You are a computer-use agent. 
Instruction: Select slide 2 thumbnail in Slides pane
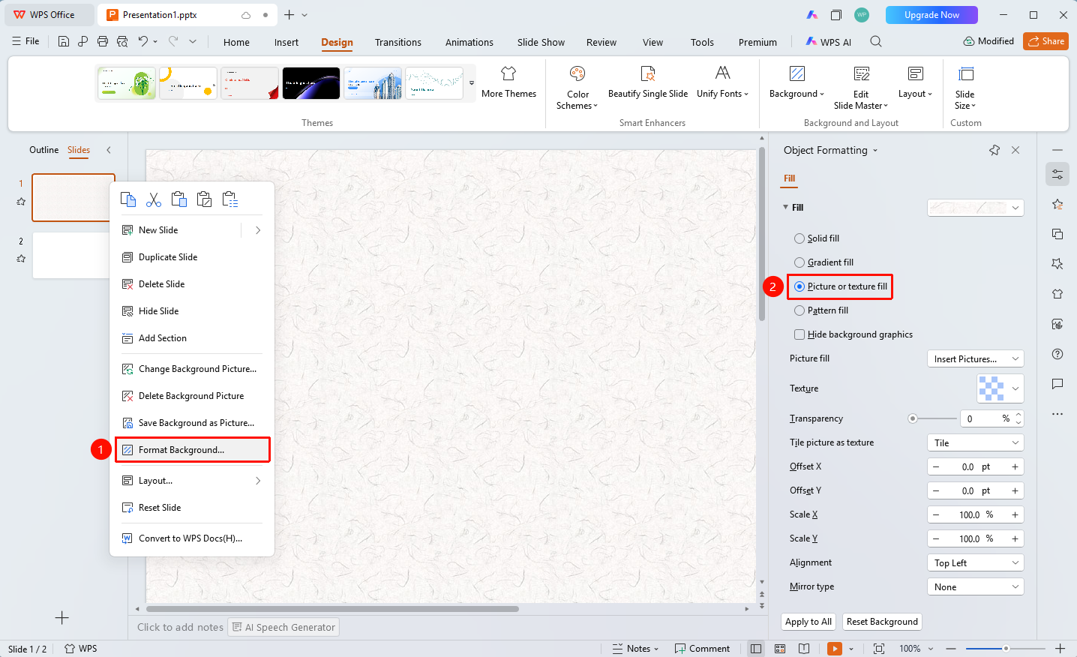pos(71,256)
